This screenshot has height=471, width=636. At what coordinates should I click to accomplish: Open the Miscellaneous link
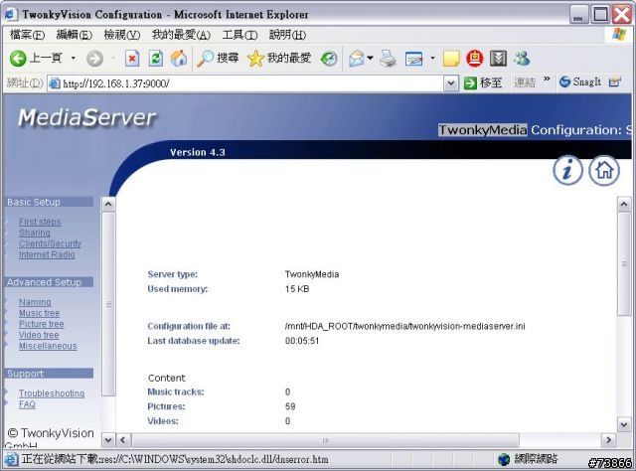48,346
